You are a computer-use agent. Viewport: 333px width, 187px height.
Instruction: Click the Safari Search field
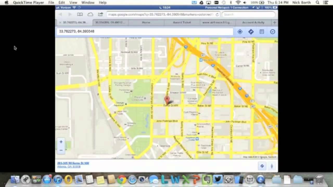pos(248,15)
